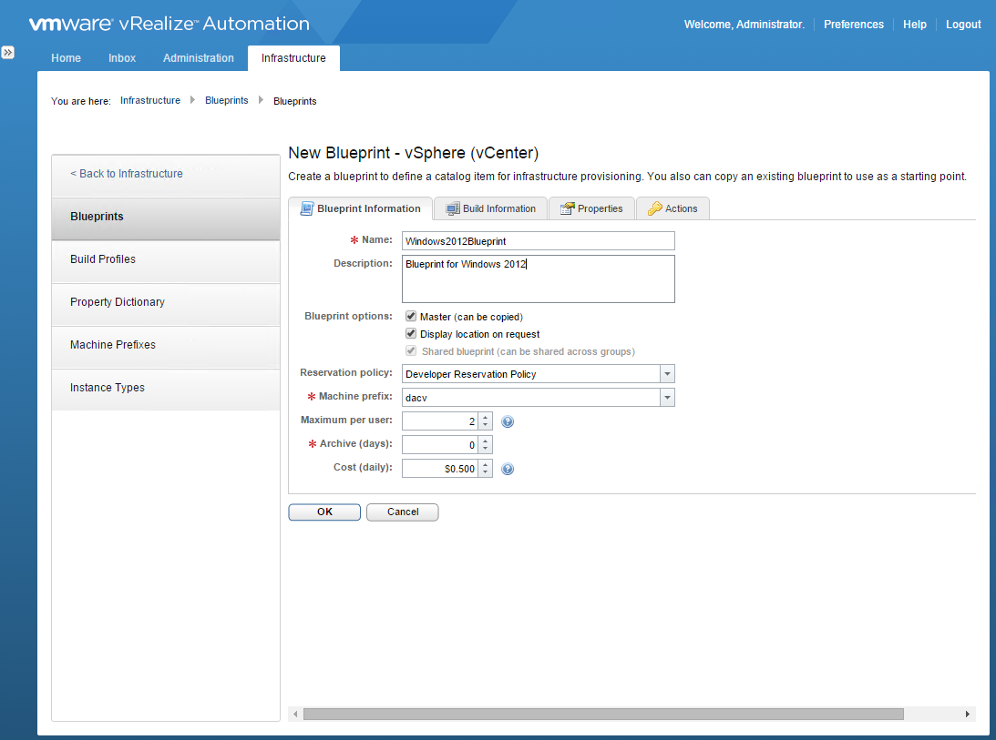996x740 pixels.
Task: Click the Archive (days) number field
Action: tap(440, 445)
